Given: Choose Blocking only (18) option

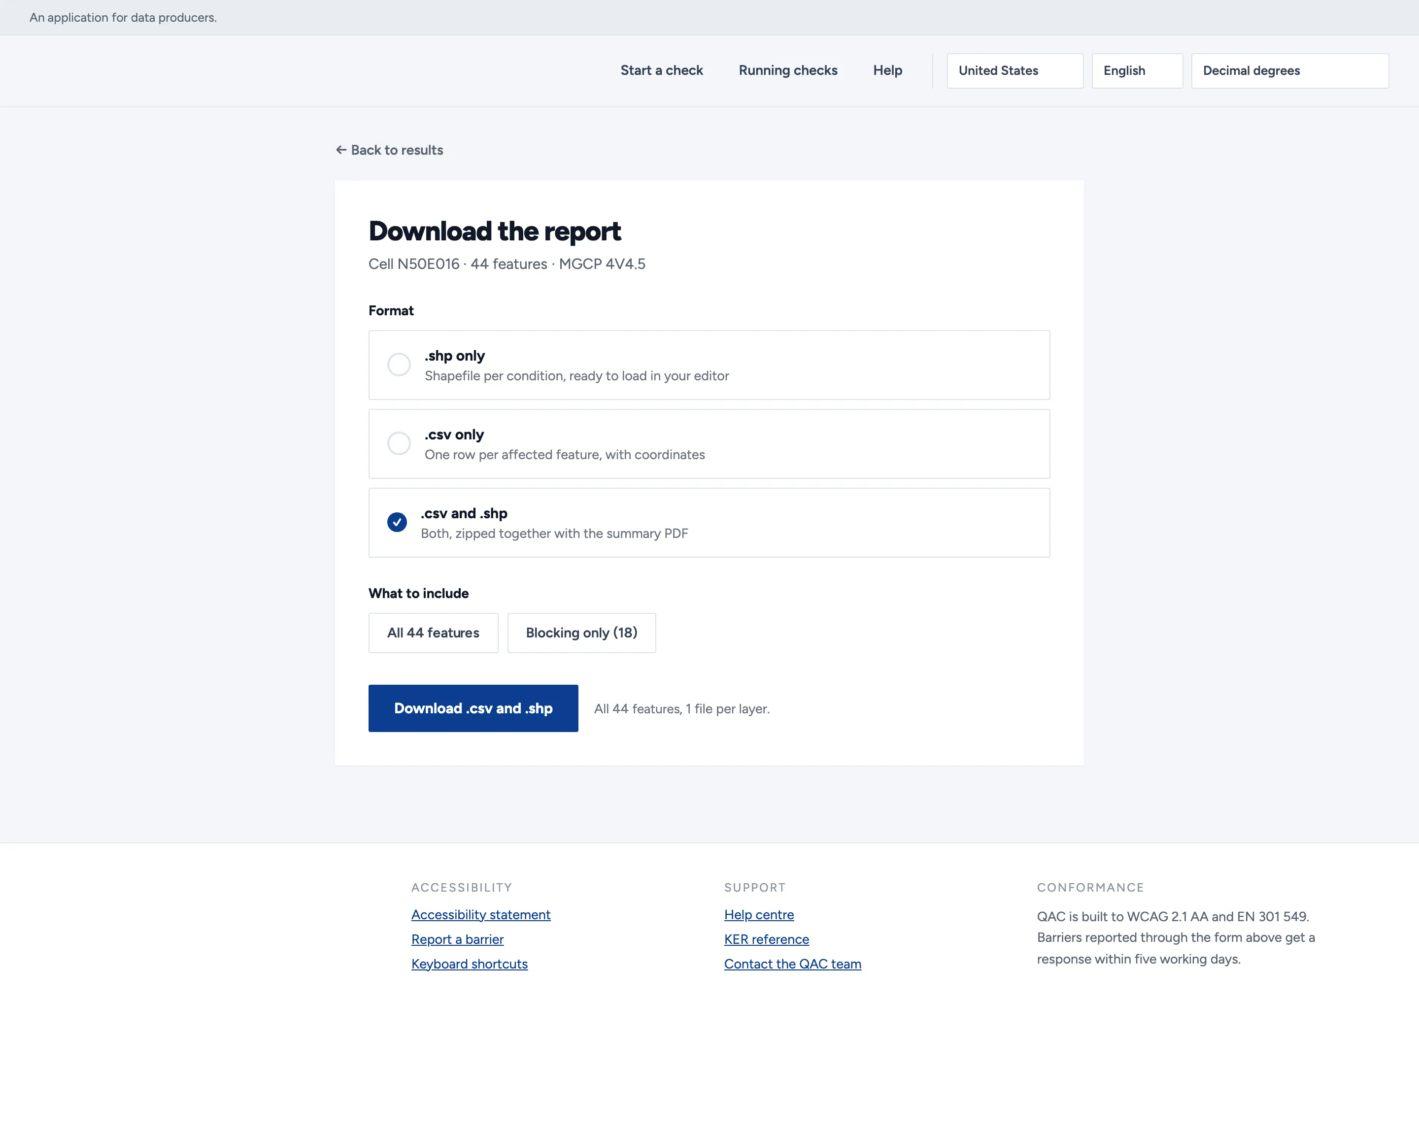Looking at the screenshot, I should 581,633.
